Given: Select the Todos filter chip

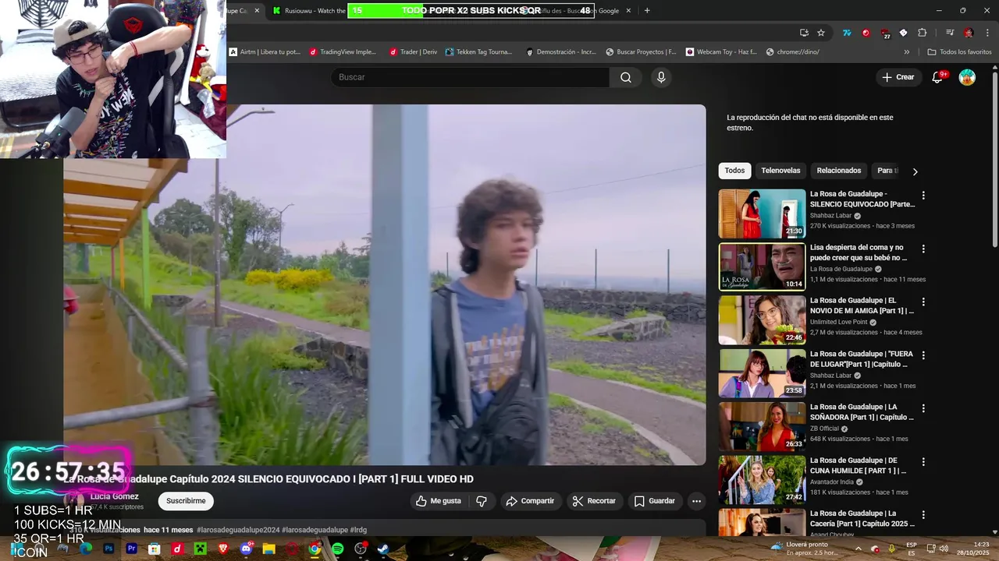Looking at the screenshot, I should coord(734,171).
